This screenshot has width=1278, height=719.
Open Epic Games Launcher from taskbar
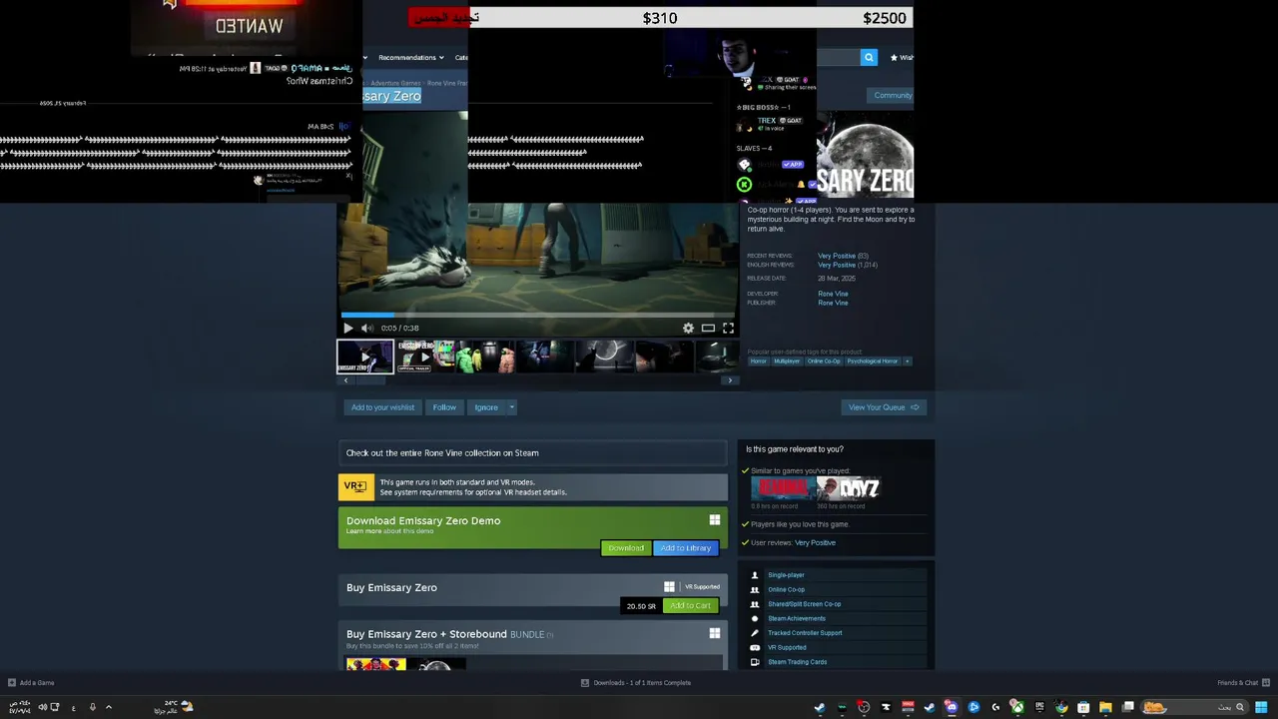tap(1039, 707)
